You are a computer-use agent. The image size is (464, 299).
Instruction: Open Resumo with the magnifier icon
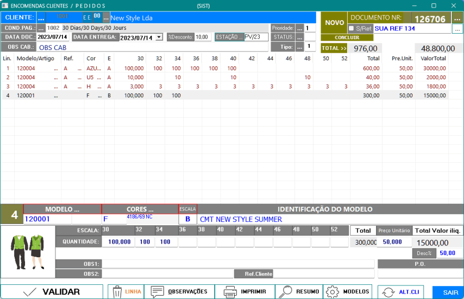tap(285, 292)
